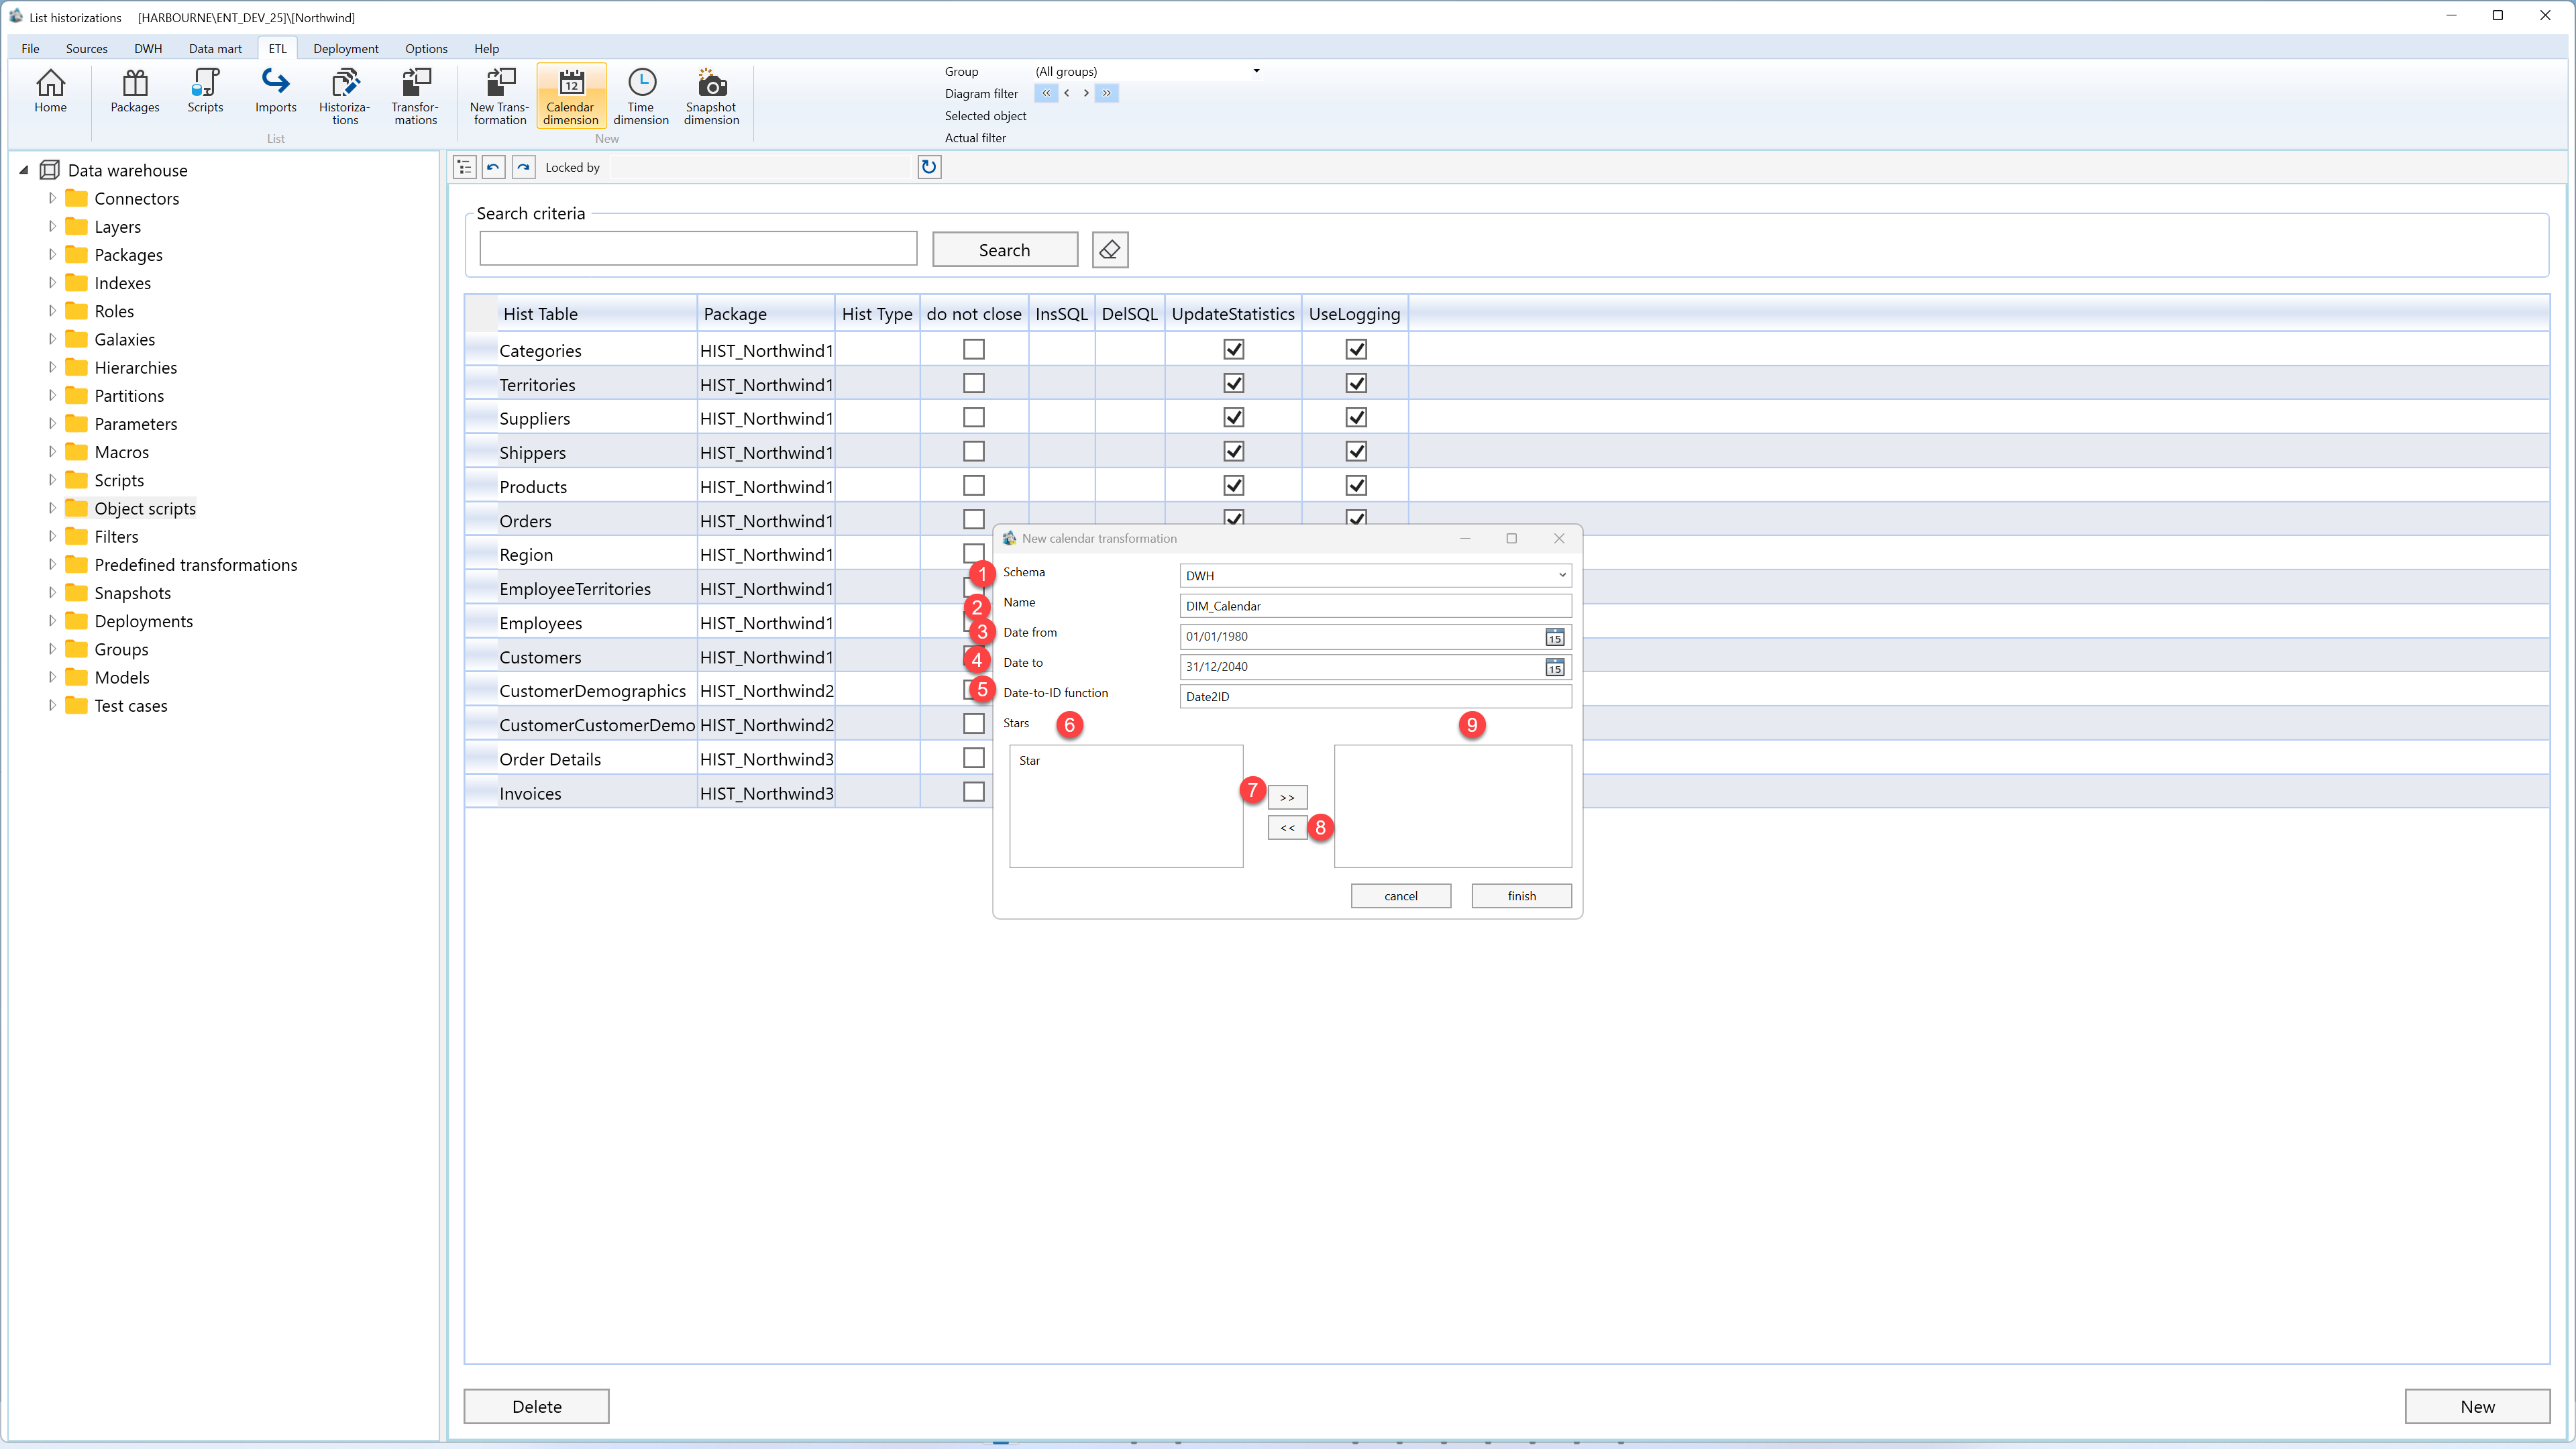Expand the Layers tree node

tap(52, 226)
